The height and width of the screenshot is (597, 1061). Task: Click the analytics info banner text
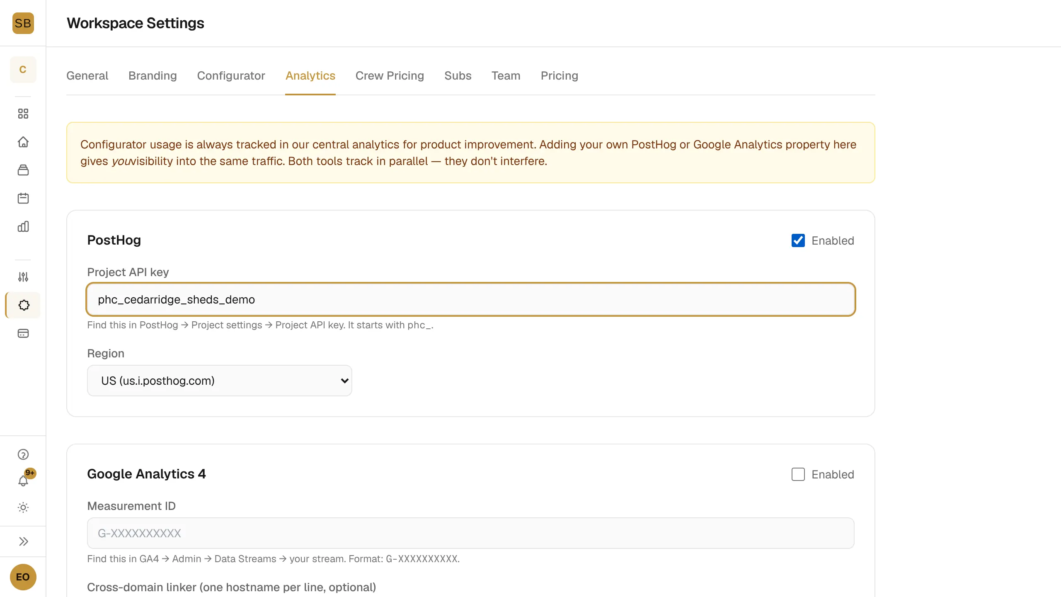click(468, 153)
